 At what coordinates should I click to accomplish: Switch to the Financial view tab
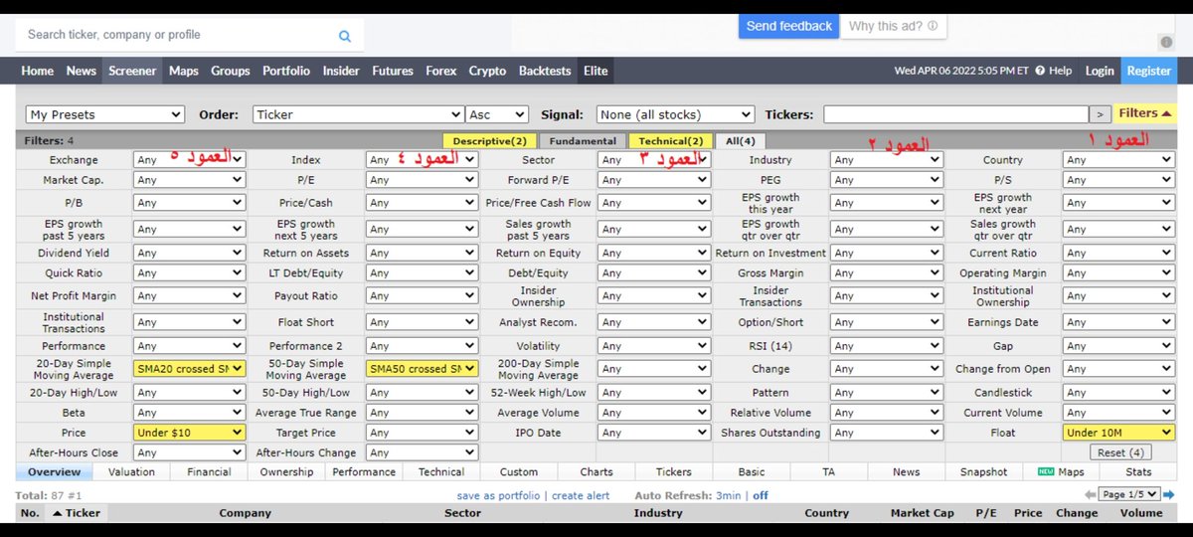tap(209, 472)
